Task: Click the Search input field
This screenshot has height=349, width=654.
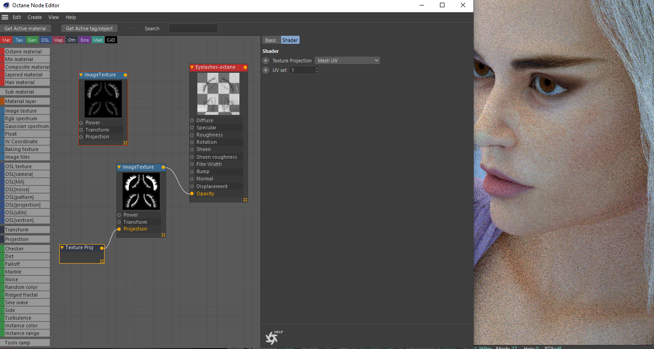Action: pyautogui.click(x=193, y=28)
